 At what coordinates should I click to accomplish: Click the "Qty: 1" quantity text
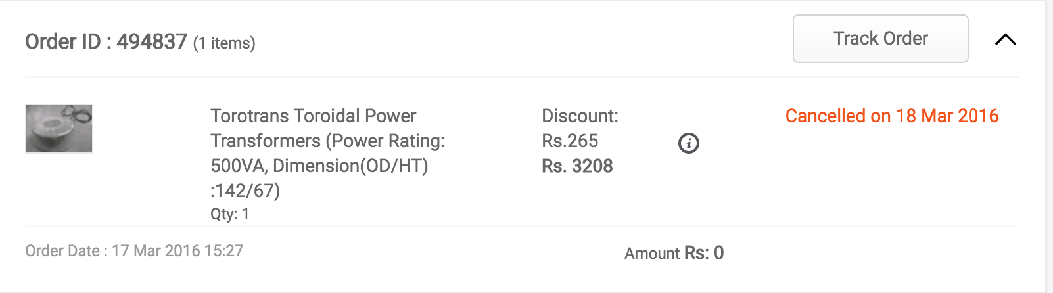(229, 214)
